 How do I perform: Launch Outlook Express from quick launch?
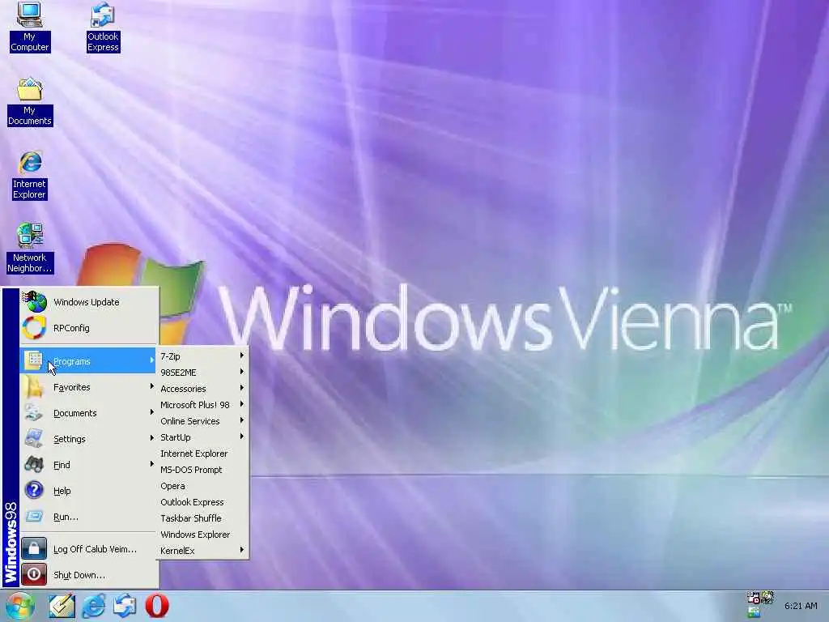[x=125, y=606]
